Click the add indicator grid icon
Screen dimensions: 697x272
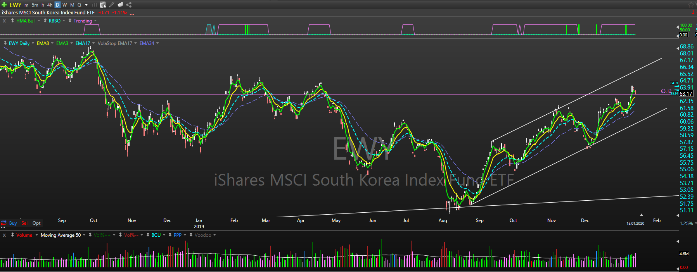(x=103, y=5)
